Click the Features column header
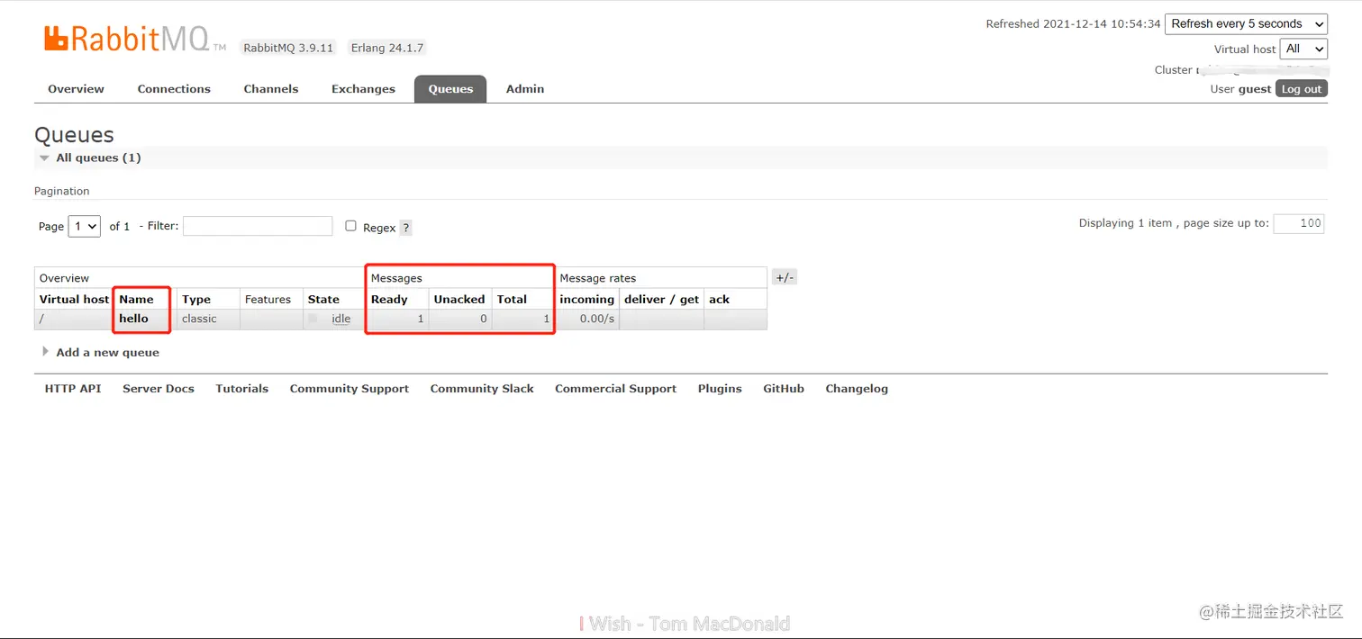The height and width of the screenshot is (639, 1362). (x=268, y=299)
